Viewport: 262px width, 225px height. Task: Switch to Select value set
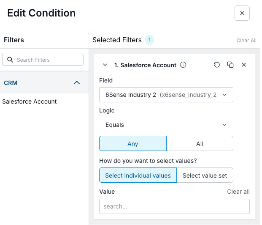pyautogui.click(x=205, y=175)
